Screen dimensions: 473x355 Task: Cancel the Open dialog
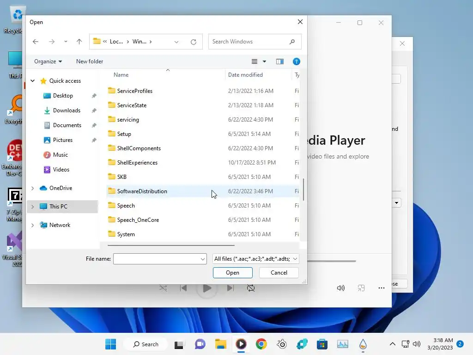(279, 273)
